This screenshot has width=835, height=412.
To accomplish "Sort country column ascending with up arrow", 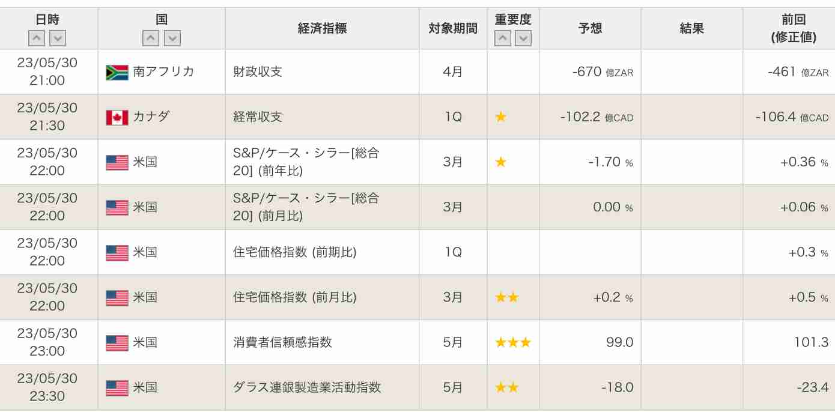I will point(151,38).
